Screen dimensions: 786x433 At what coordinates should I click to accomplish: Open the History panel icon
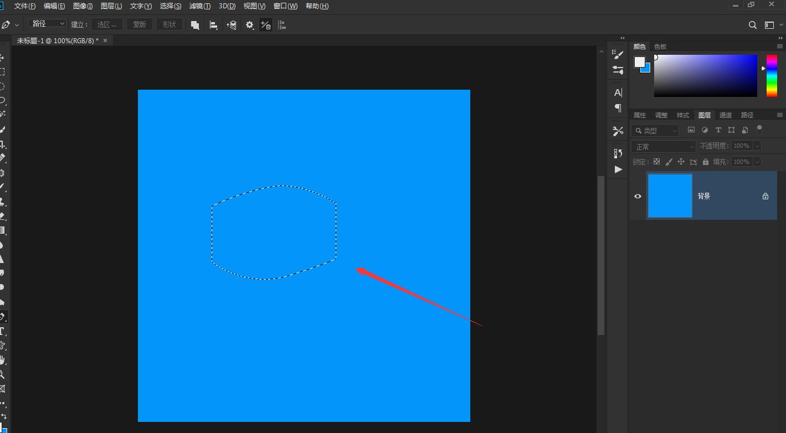tap(618, 153)
